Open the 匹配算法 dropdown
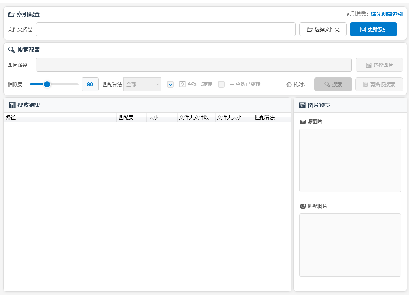 click(142, 84)
